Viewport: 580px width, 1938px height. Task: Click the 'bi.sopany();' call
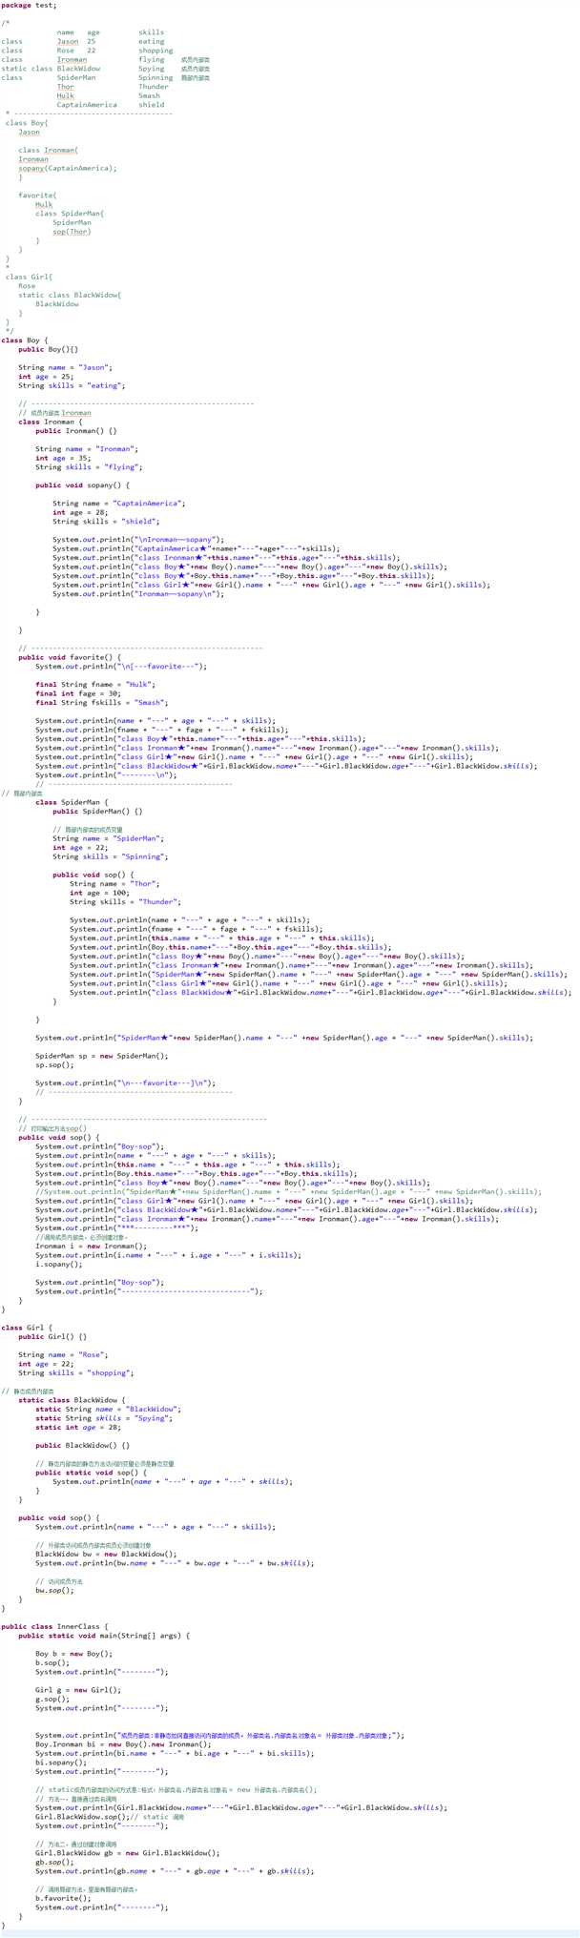pyautogui.click(x=59, y=1762)
